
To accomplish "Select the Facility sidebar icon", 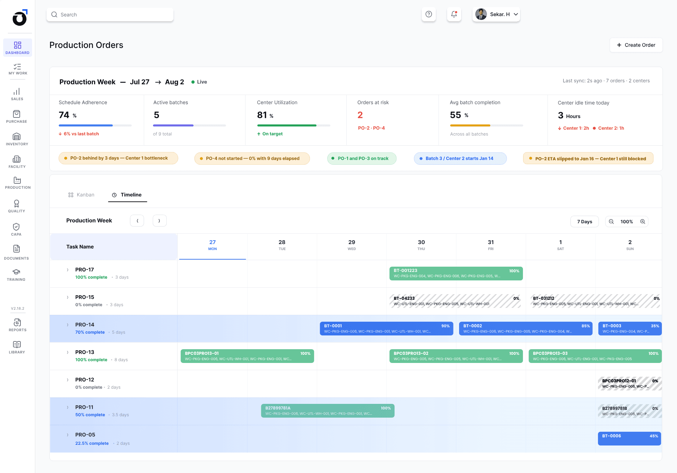I will coord(17,162).
